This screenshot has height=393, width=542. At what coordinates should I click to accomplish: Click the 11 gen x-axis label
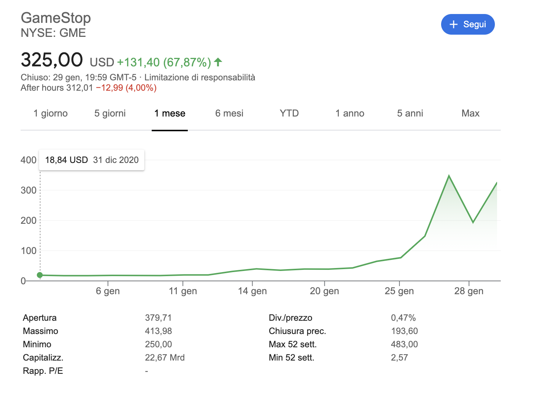[x=183, y=291]
